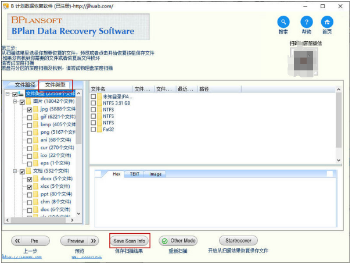The image size is (352, 264).
Task: Click the docx folder icon in tree
Action: (x=36, y=180)
